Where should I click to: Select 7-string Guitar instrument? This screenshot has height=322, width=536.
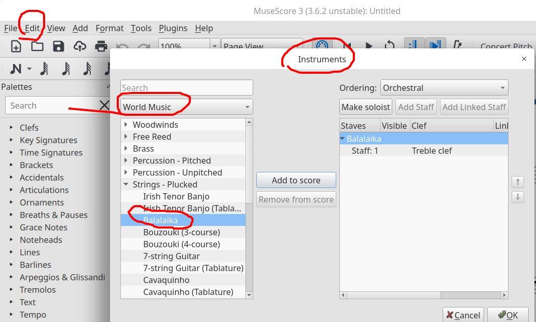[171, 256]
